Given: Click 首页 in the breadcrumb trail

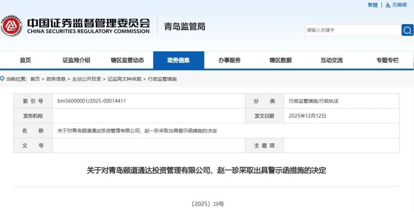Looking at the screenshot, I should 35,79.
